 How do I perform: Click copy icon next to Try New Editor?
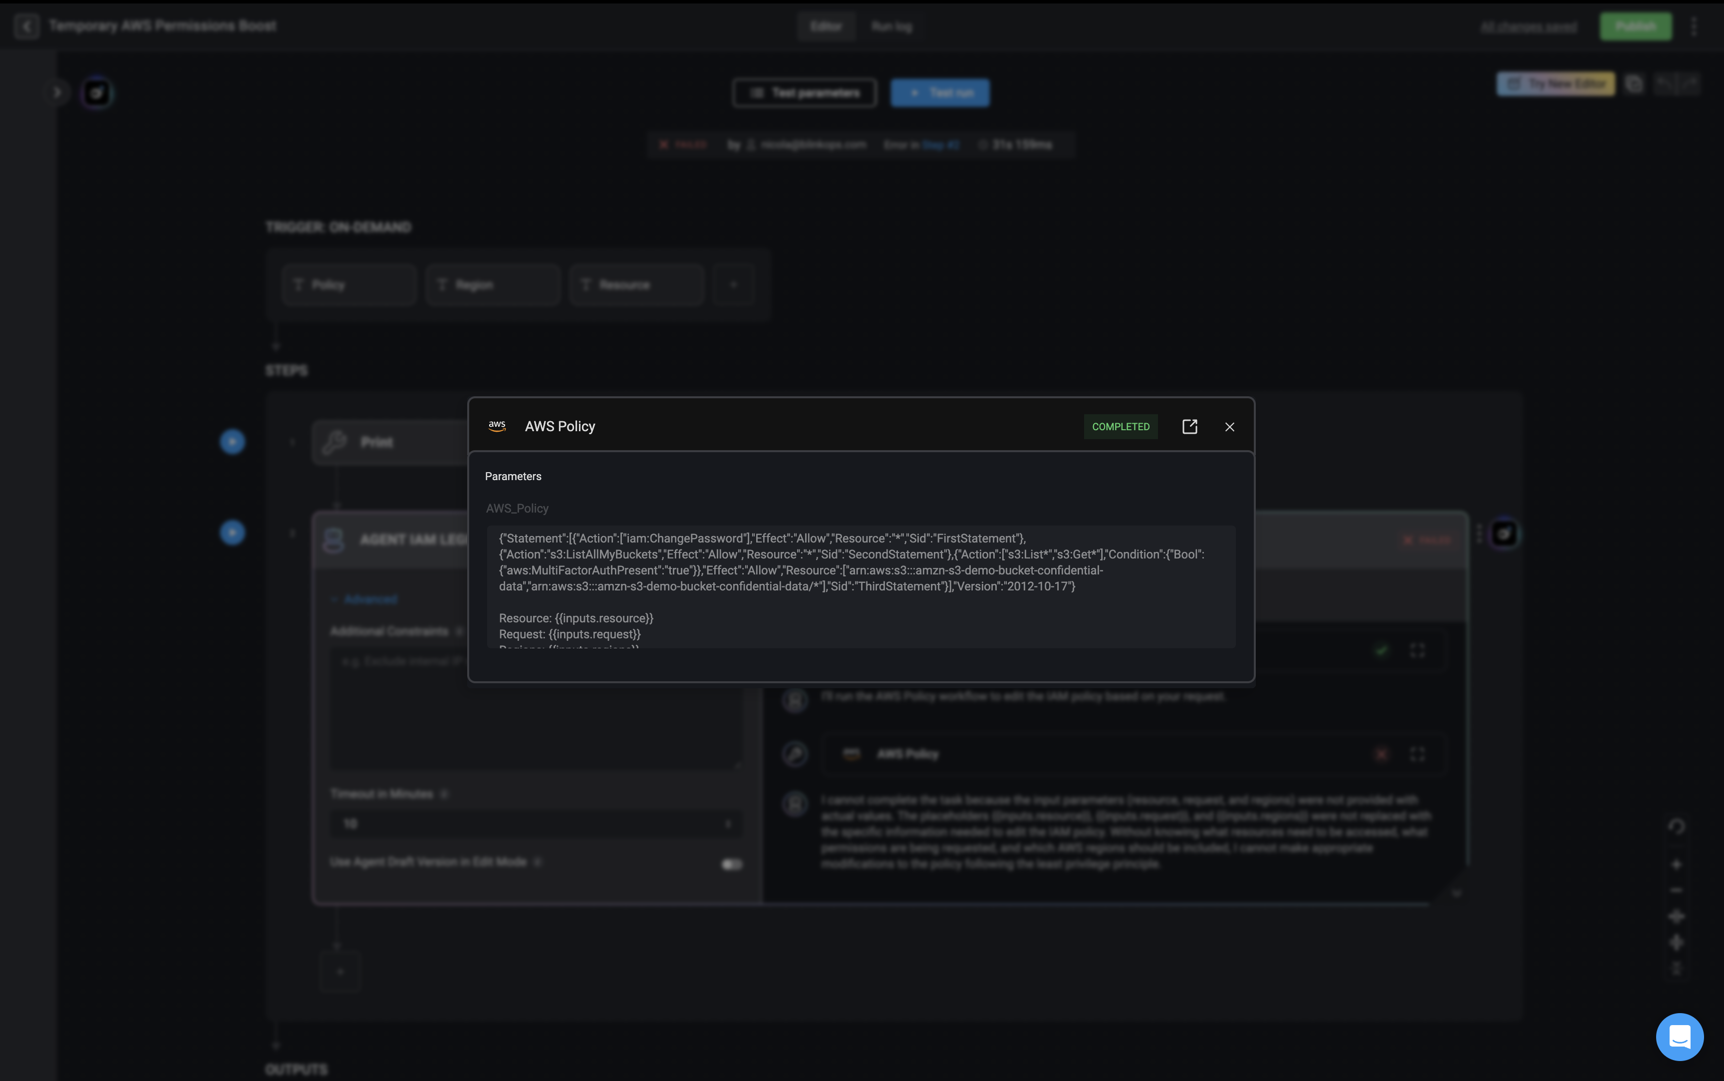[1635, 84]
